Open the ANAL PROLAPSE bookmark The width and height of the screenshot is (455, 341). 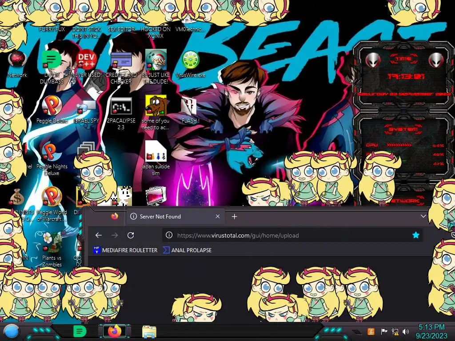click(x=188, y=250)
